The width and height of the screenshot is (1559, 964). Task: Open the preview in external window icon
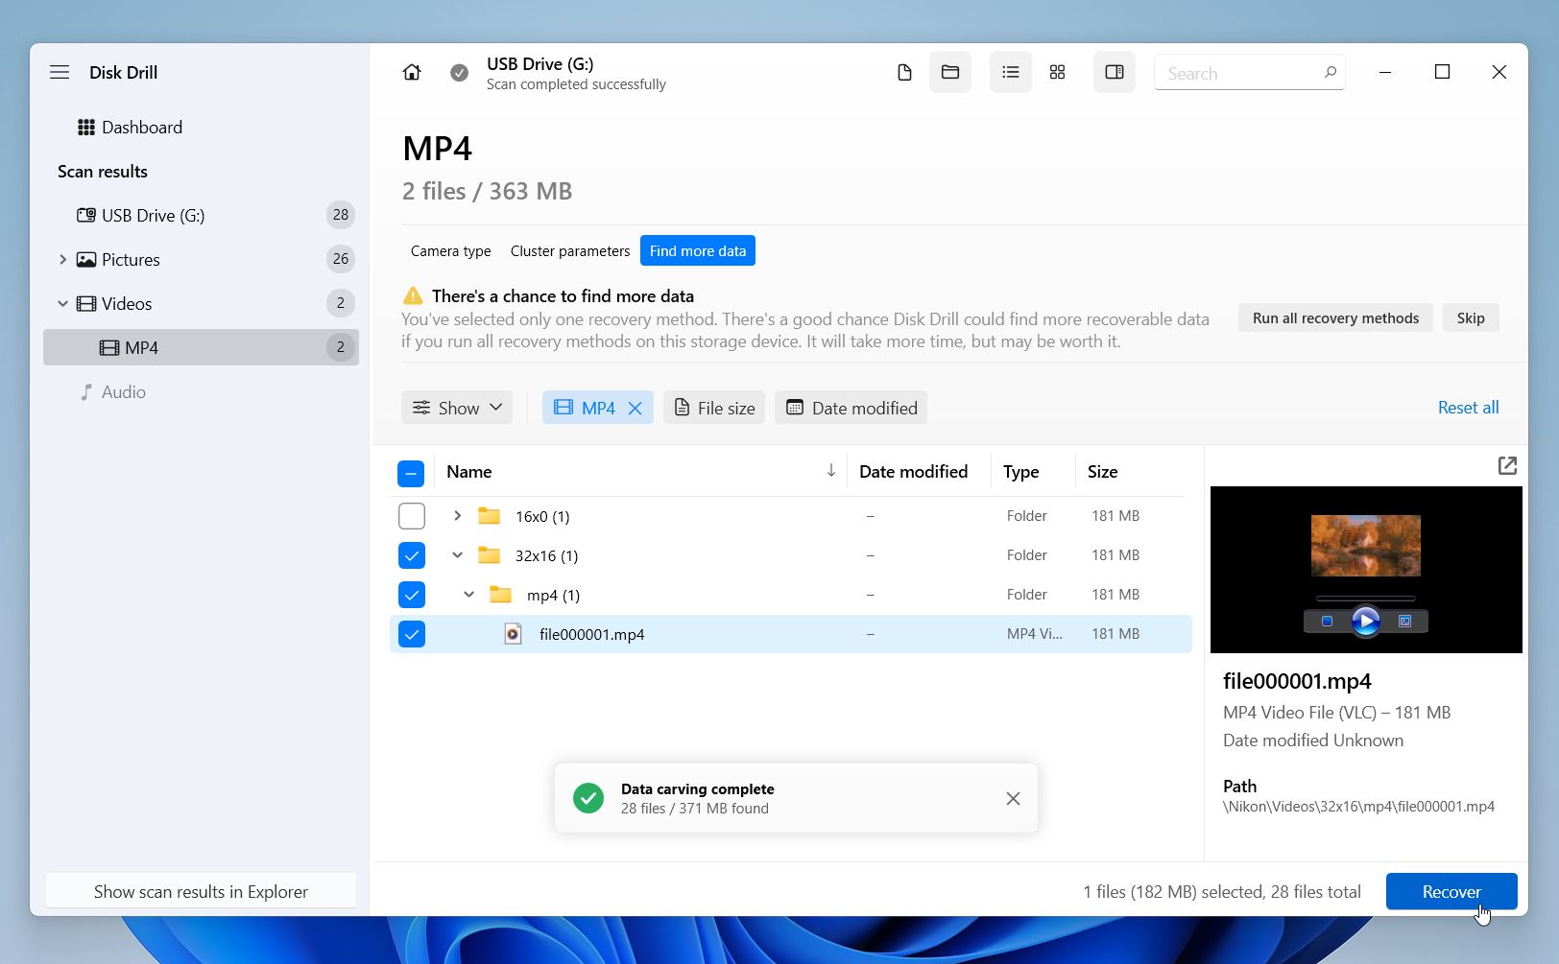coord(1507,465)
